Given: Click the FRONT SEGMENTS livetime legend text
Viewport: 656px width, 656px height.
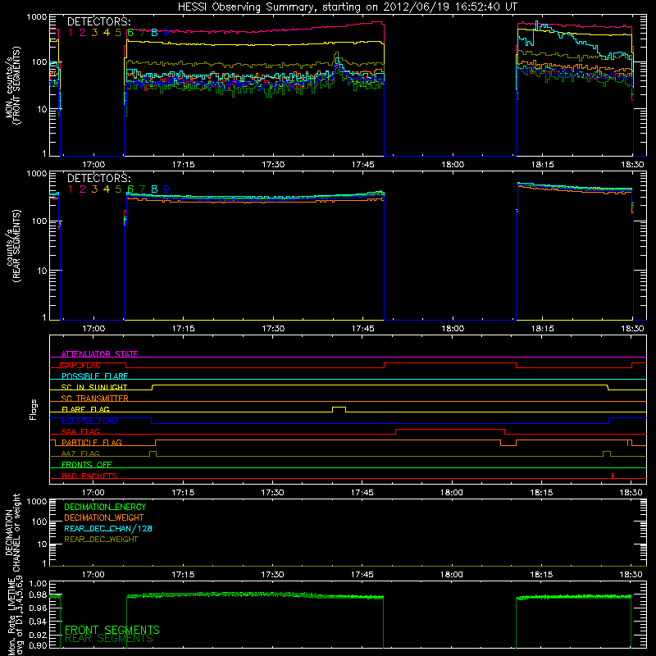Looking at the screenshot, I should (112, 630).
